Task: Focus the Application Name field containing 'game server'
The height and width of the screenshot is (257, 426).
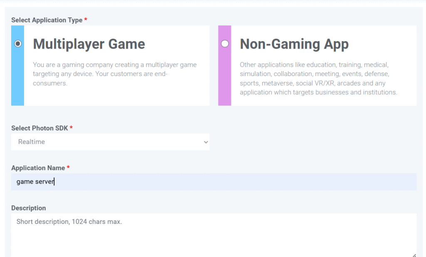Action: point(213,182)
